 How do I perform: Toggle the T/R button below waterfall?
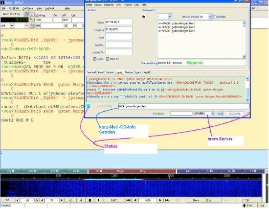(251, 200)
